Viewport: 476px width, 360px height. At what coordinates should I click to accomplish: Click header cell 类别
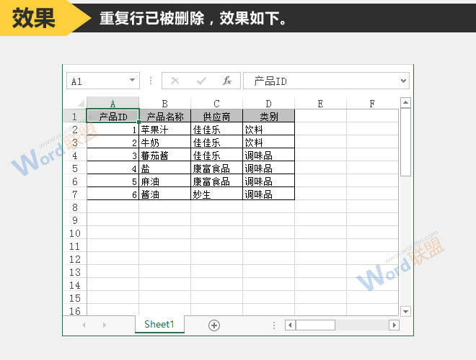269,116
